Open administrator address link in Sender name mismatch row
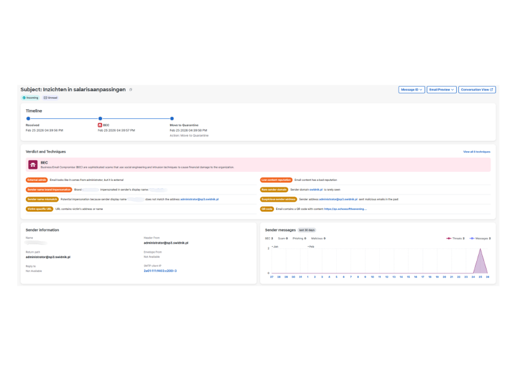Viewport: 517px width, 371px height. pyautogui.click(x=199, y=199)
